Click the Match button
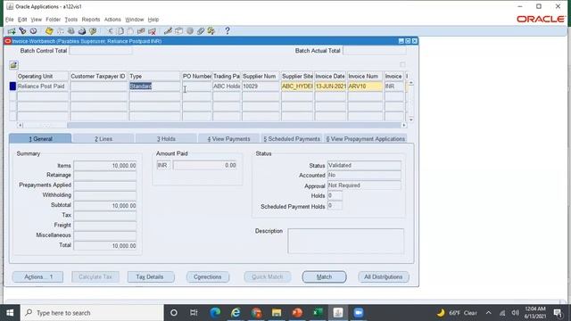This screenshot has width=571, height=321. (324, 277)
